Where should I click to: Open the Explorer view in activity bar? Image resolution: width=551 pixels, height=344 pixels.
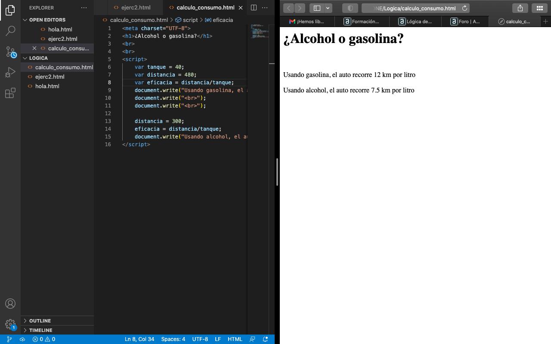point(10,10)
